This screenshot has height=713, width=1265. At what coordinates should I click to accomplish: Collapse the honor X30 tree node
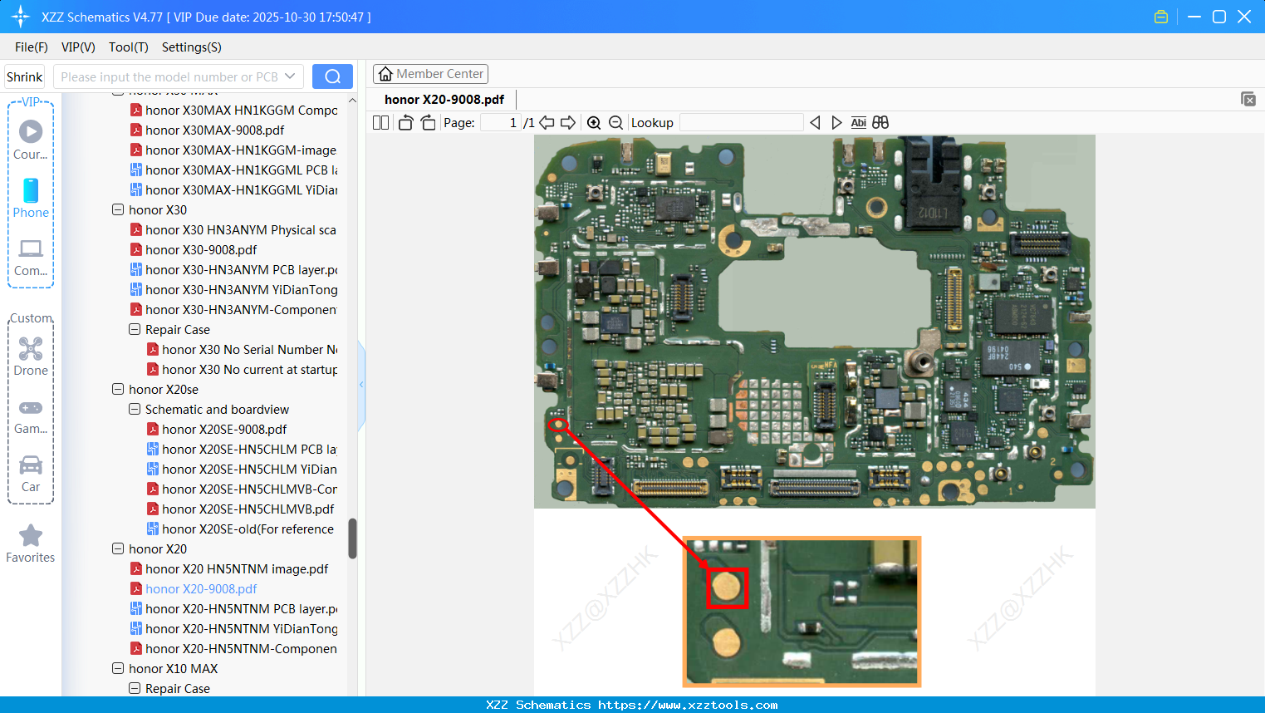click(118, 210)
